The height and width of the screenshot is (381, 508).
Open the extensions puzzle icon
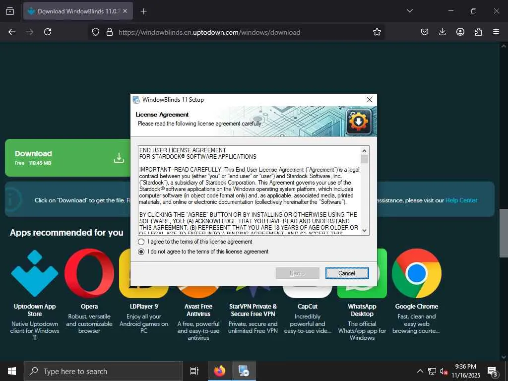pos(478,32)
